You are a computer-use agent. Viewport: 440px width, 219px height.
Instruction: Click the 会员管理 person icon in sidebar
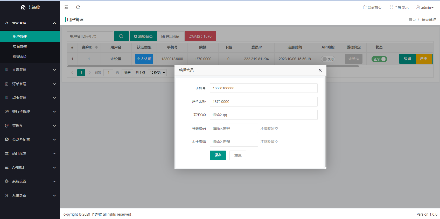coord(7,23)
